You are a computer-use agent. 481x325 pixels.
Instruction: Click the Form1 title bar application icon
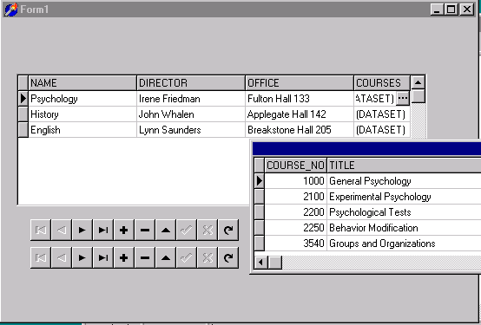(x=10, y=10)
